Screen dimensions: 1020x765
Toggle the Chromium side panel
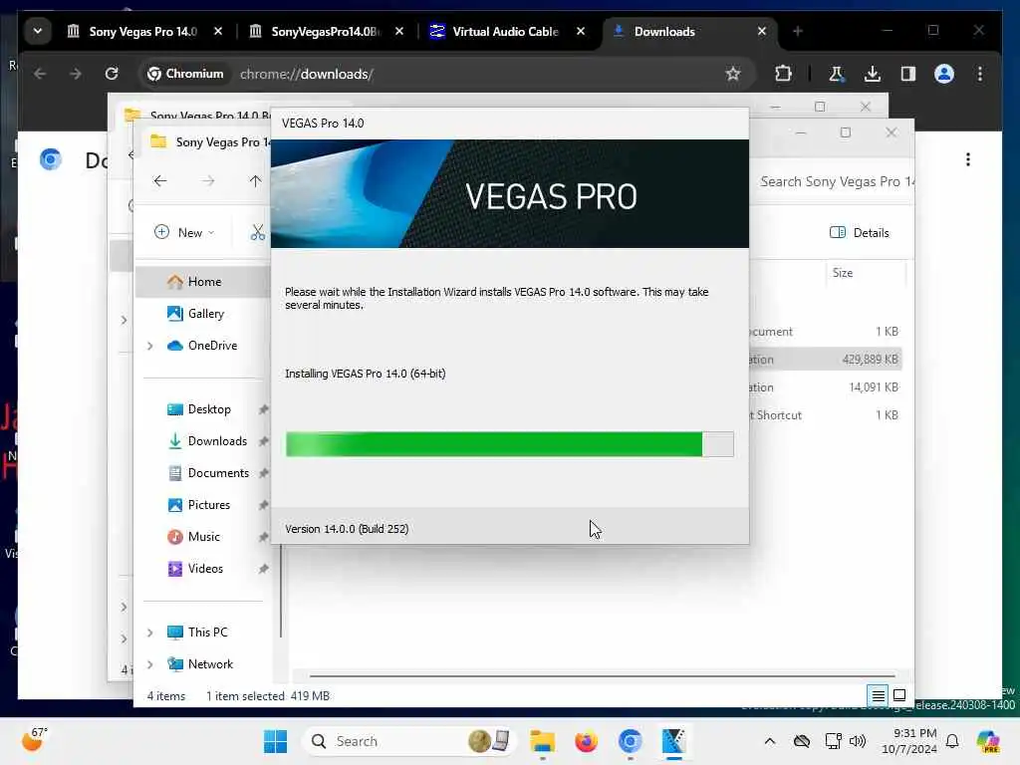click(908, 74)
